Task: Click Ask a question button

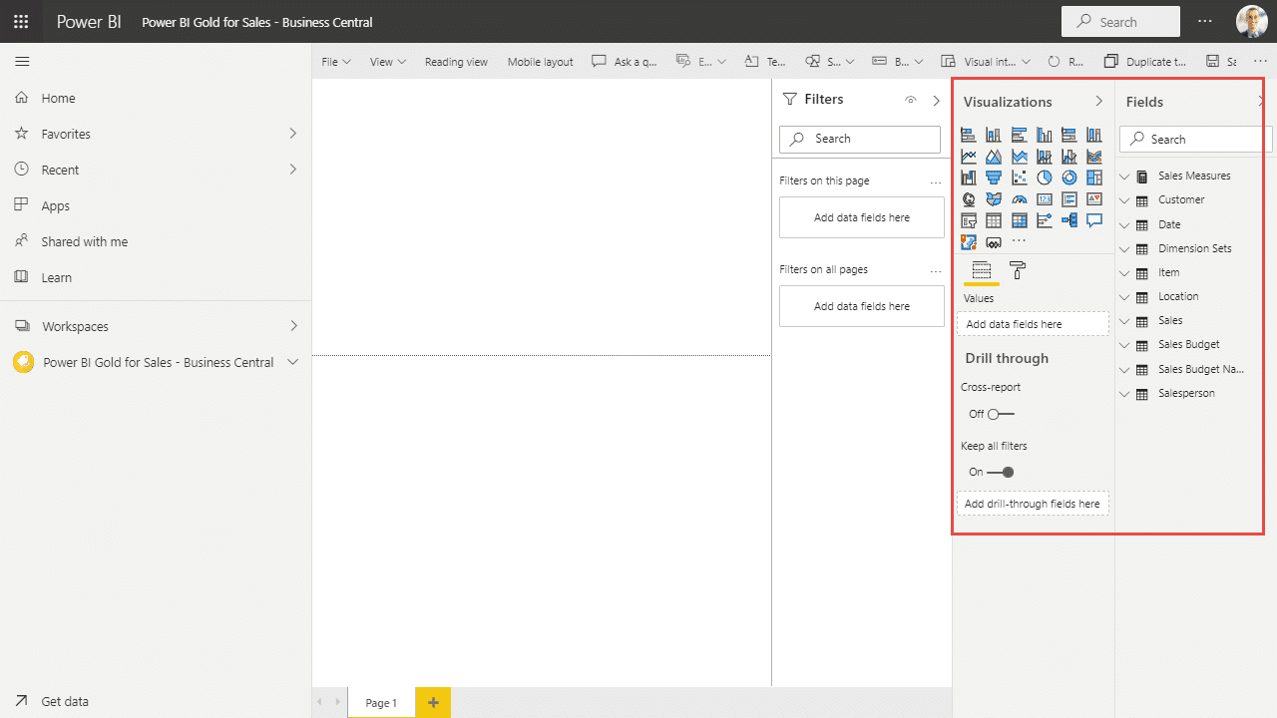Action: (626, 62)
